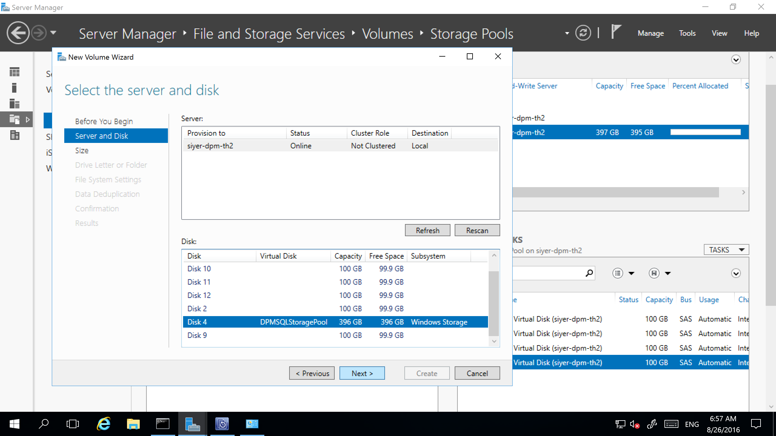Viewport: 776px width, 436px height.
Task: Click Next to proceed past Server and Disk
Action: (x=363, y=373)
